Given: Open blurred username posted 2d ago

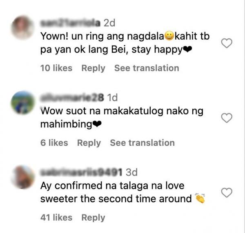Looking at the screenshot, I should pos(70,23).
